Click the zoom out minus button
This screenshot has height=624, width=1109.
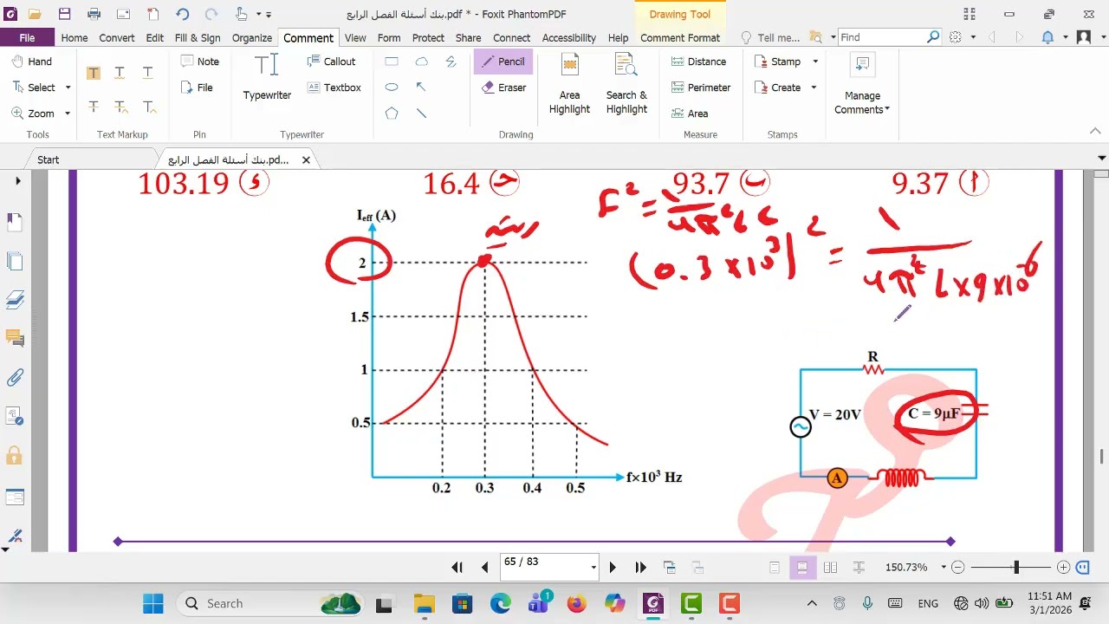(x=957, y=568)
